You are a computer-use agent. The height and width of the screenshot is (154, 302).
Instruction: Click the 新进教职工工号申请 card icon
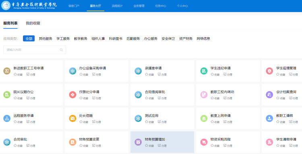(x=7, y=71)
